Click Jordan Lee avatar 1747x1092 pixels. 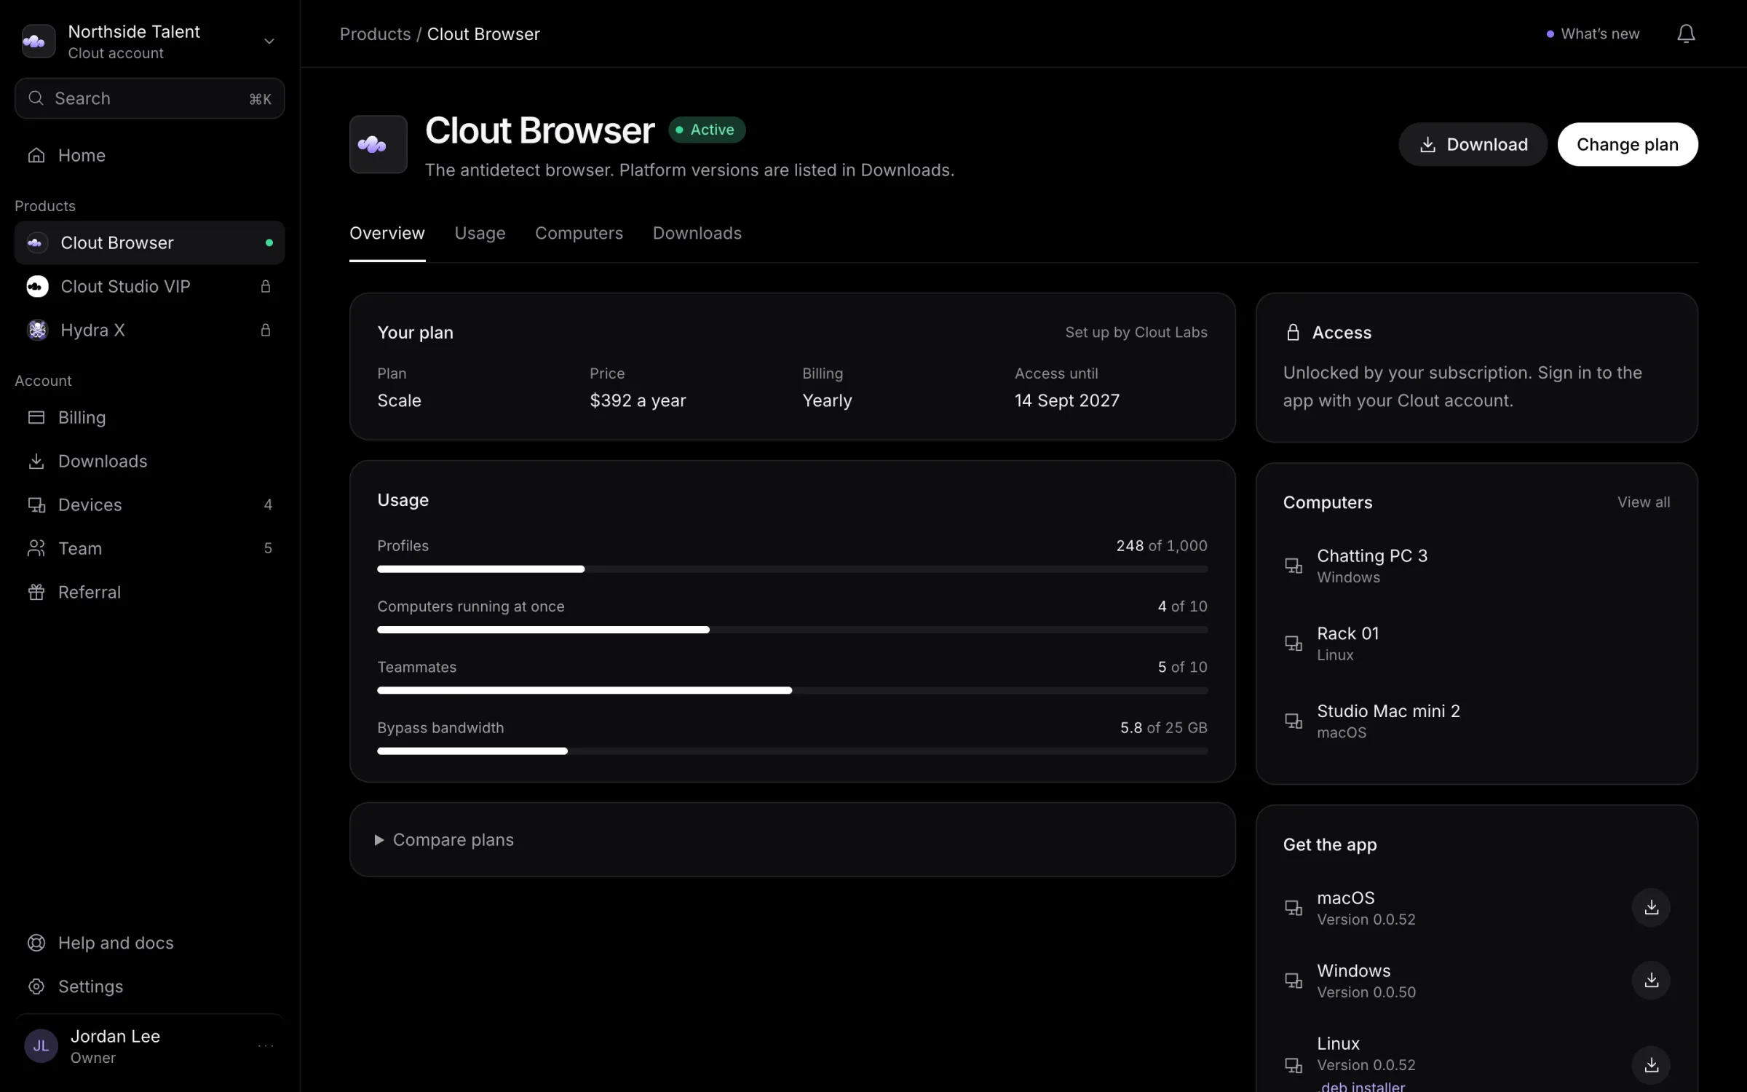(41, 1046)
